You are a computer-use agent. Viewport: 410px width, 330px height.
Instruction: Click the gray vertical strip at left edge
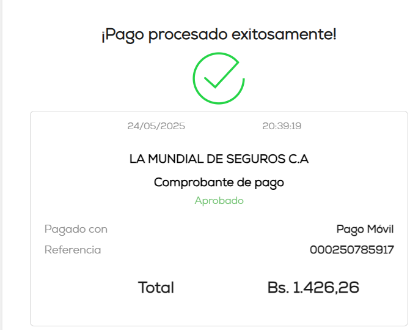coord(2,165)
